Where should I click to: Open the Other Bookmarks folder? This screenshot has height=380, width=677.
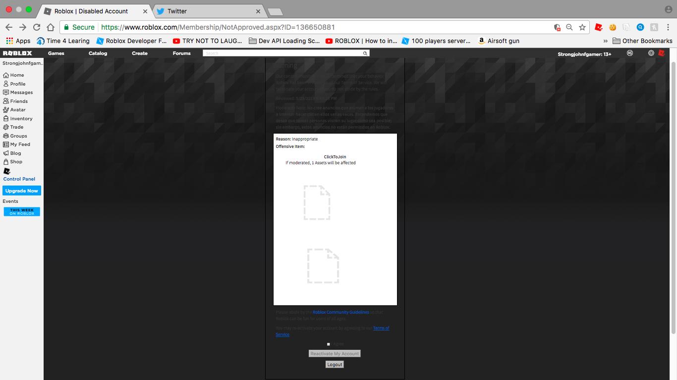(642, 41)
